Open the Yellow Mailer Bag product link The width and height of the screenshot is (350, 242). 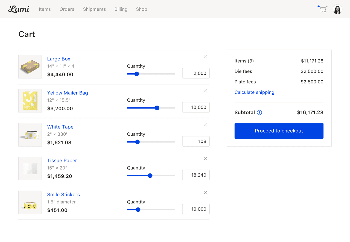coord(68,93)
